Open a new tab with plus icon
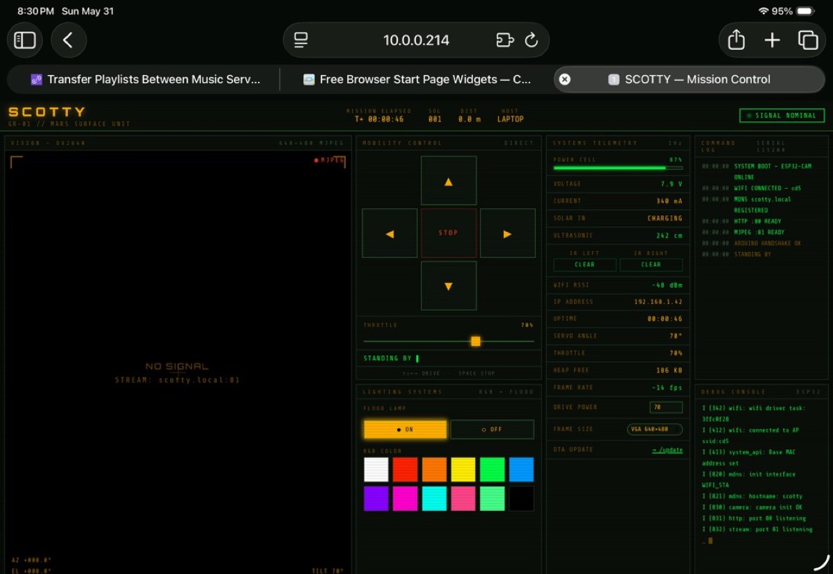This screenshot has width=833, height=574. (773, 40)
